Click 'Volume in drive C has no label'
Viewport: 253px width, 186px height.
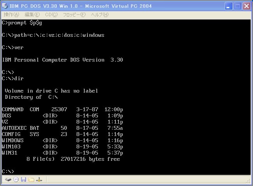pyautogui.click(x=51, y=91)
